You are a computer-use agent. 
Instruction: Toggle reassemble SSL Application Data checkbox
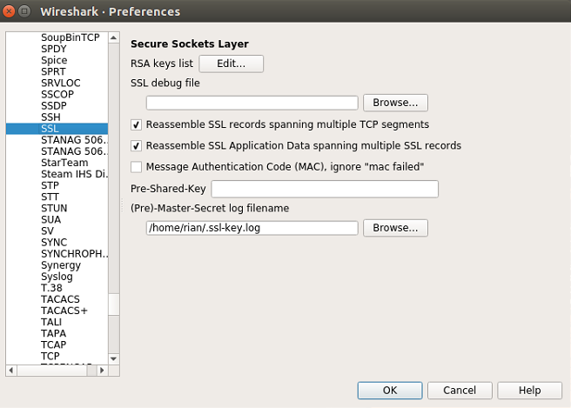point(136,146)
